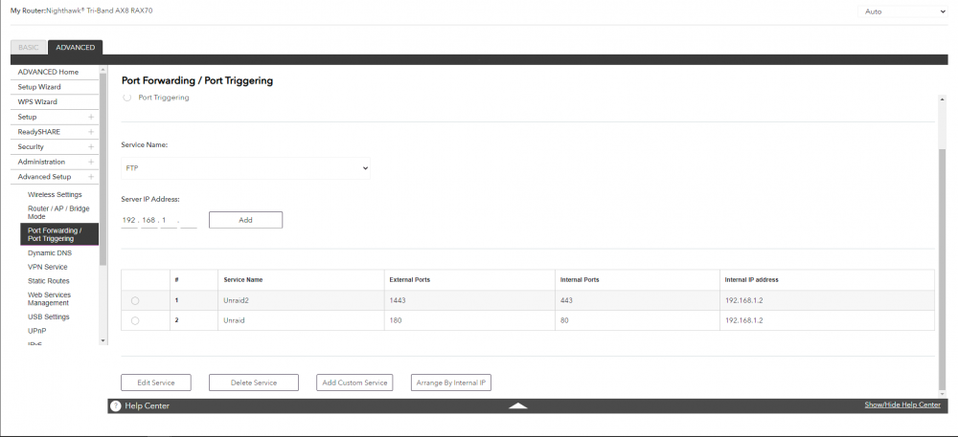Click the second IP octet field 168

(148, 221)
